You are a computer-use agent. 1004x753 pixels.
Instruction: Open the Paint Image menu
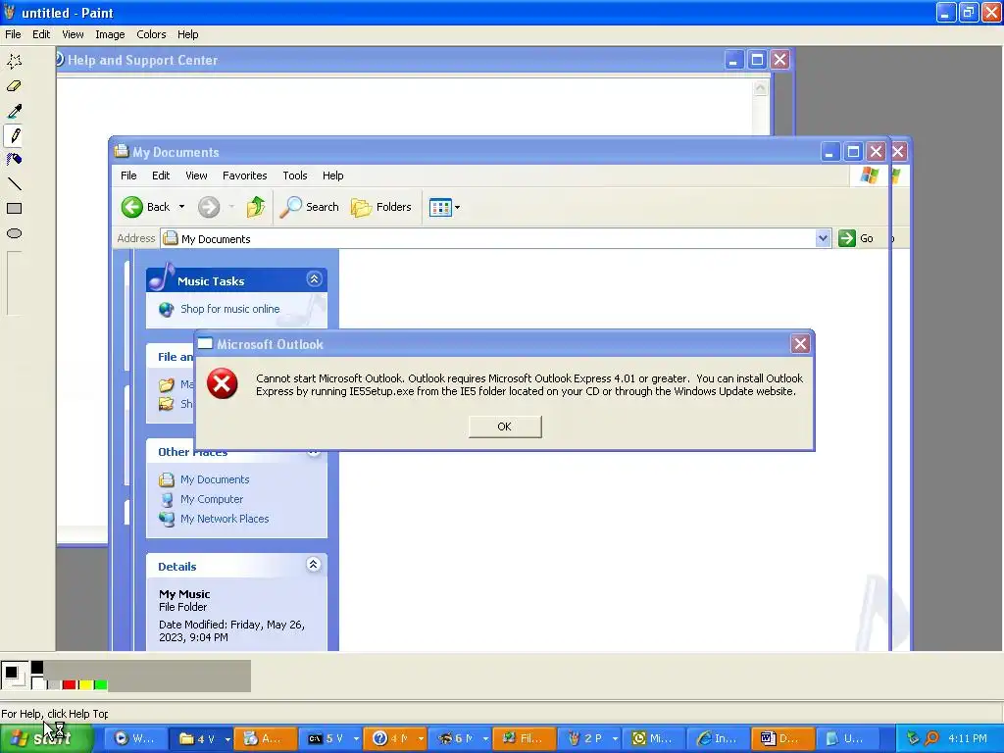(110, 34)
